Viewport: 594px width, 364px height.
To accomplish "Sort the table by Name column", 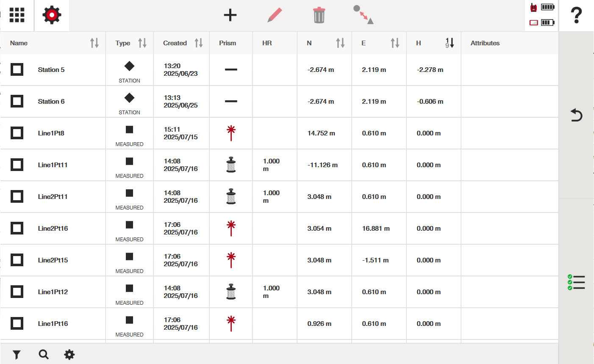I will 94,43.
